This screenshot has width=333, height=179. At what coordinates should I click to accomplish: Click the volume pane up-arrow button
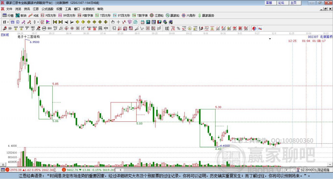3,164
